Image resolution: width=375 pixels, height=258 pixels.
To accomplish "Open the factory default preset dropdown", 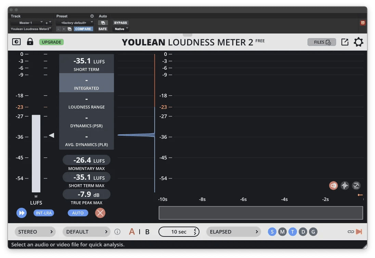I will (75, 23).
